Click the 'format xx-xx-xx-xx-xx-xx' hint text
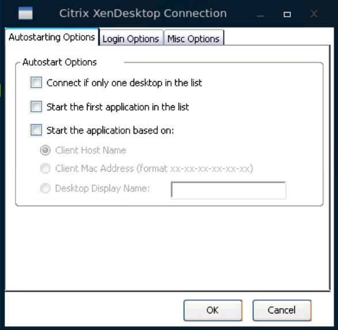 point(195,169)
